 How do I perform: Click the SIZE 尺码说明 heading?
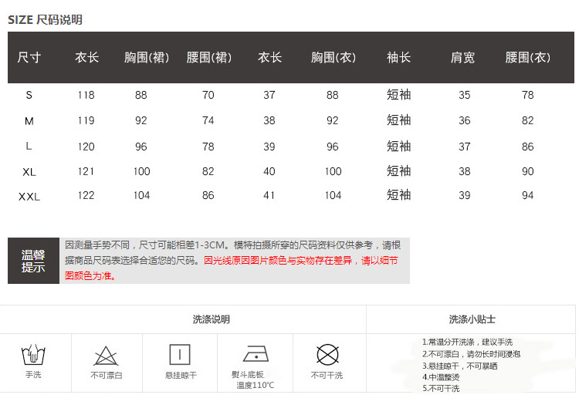(x=45, y=19)
